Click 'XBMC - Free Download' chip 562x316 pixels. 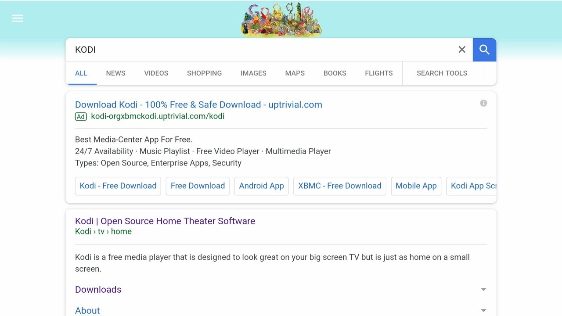coord(340,186)
